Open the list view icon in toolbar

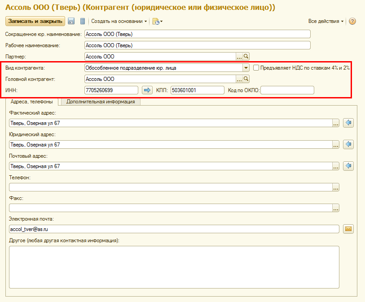[x=83, y=21]
